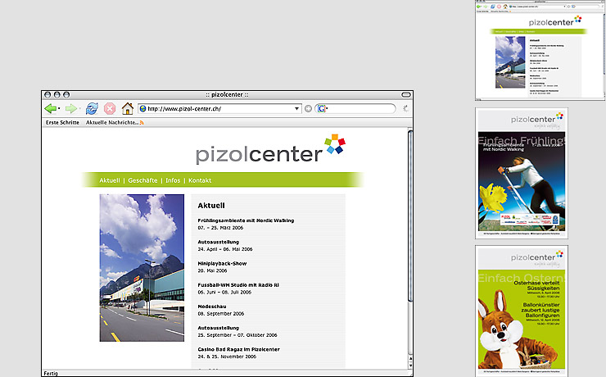The width and height of the screenshot is (606, 377).
Task: Open the website screenshot thumbnail at the top right
Action: [x=540, y=50]
